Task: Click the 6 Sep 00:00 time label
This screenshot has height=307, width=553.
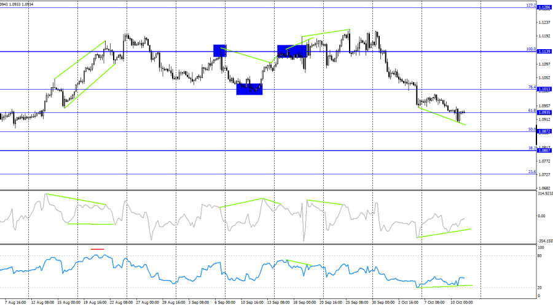Action: tap(225, 303)
